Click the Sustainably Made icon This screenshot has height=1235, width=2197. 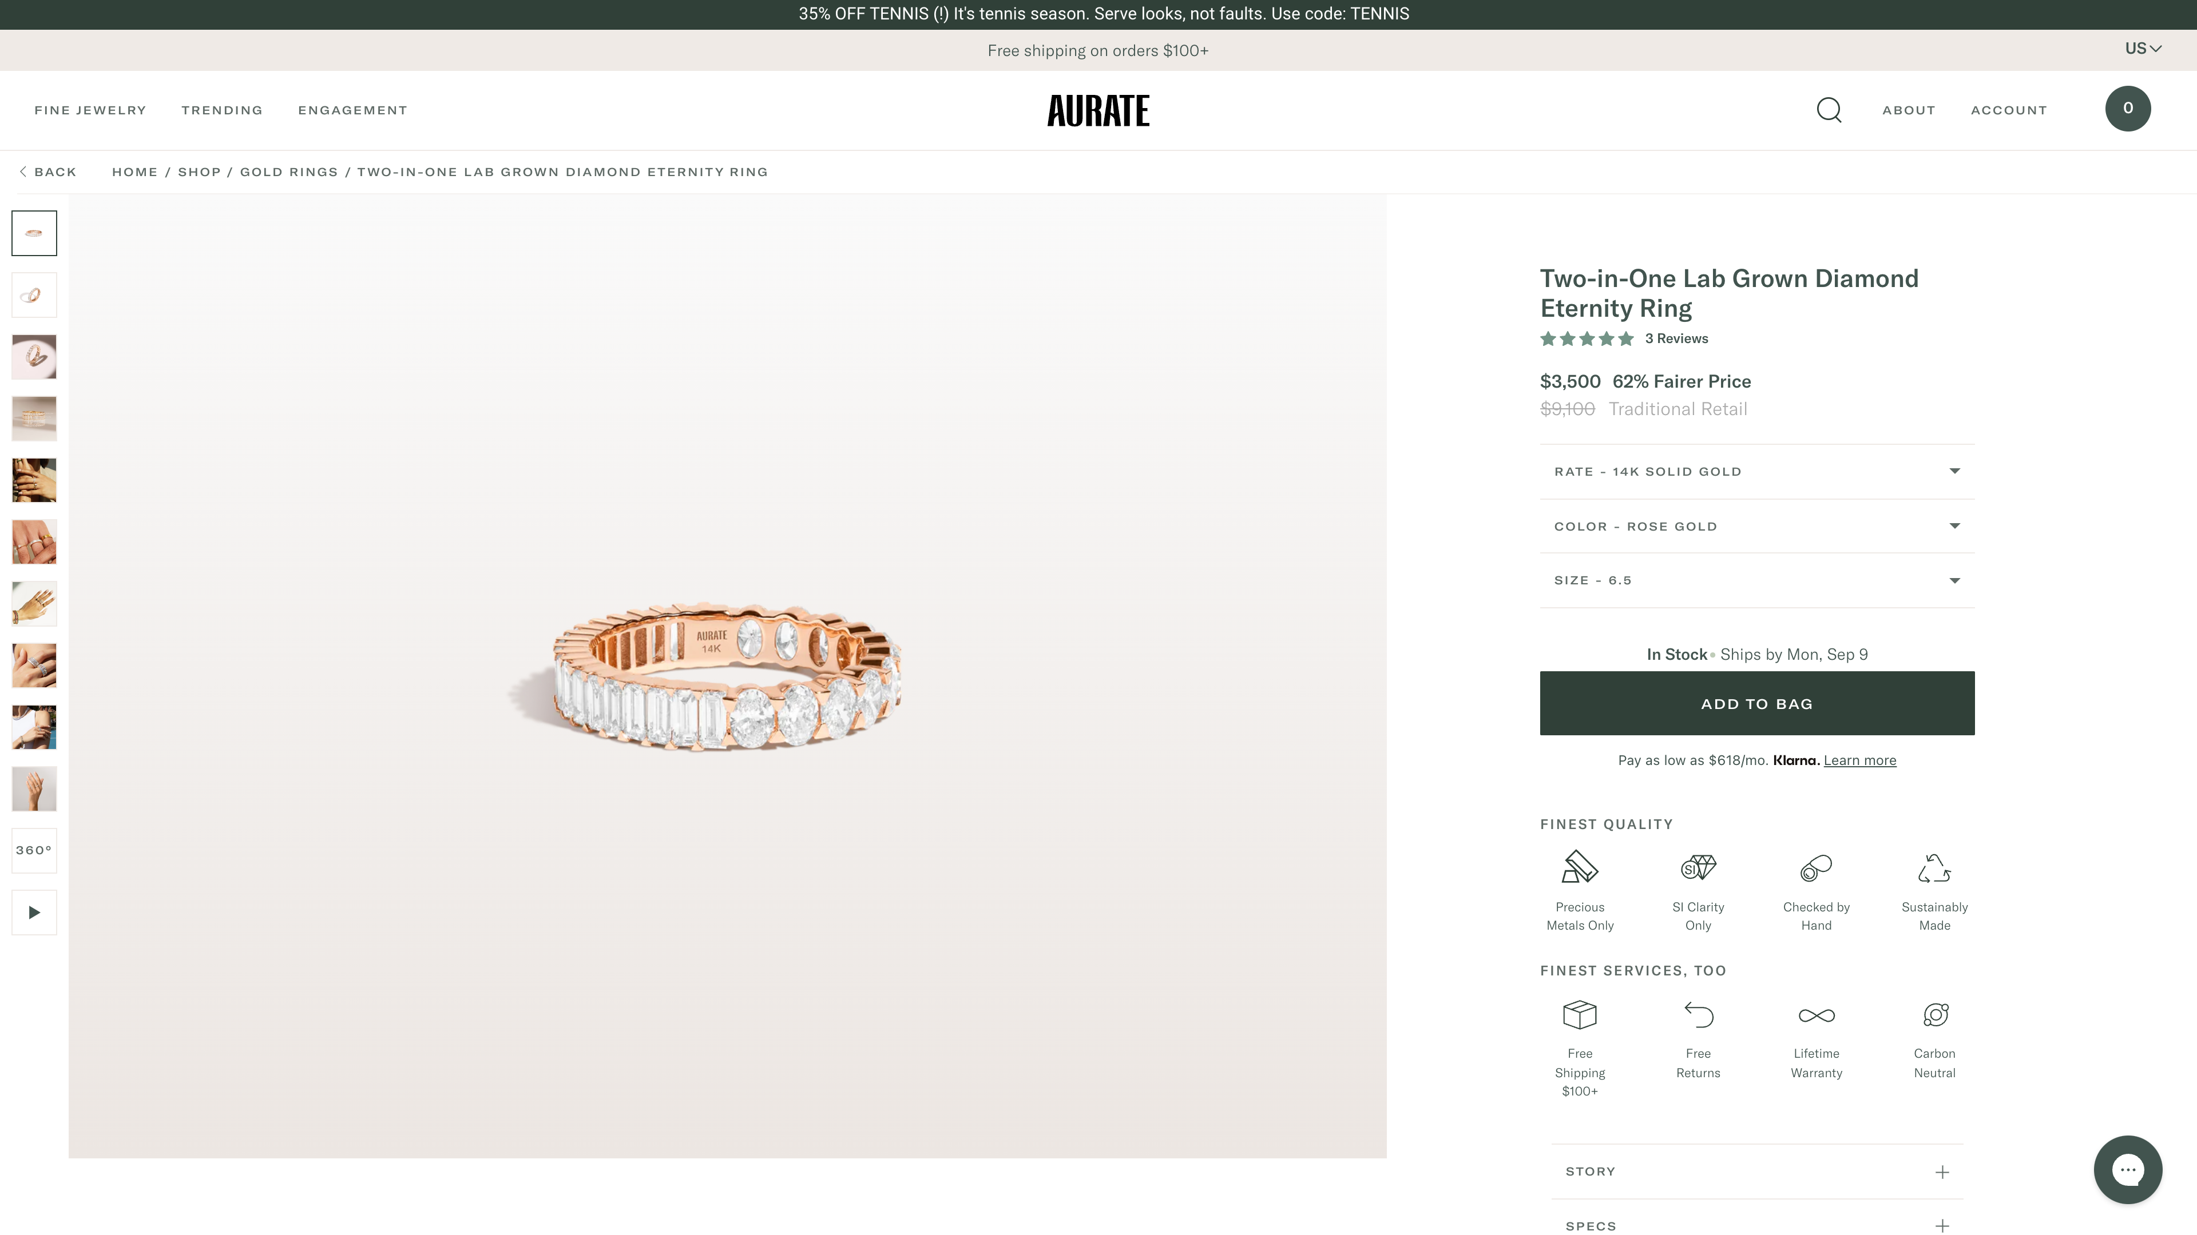(x=1933, y=868)
